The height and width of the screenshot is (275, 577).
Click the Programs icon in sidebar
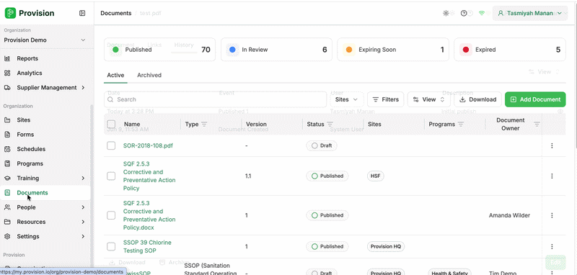click(x=7, y=163)
